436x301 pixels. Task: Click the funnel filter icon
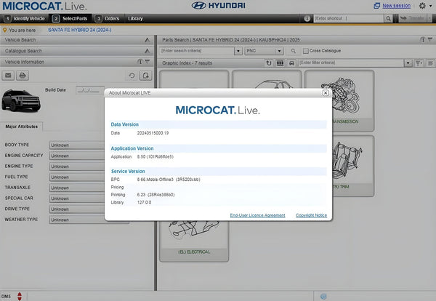coord(419,63)
